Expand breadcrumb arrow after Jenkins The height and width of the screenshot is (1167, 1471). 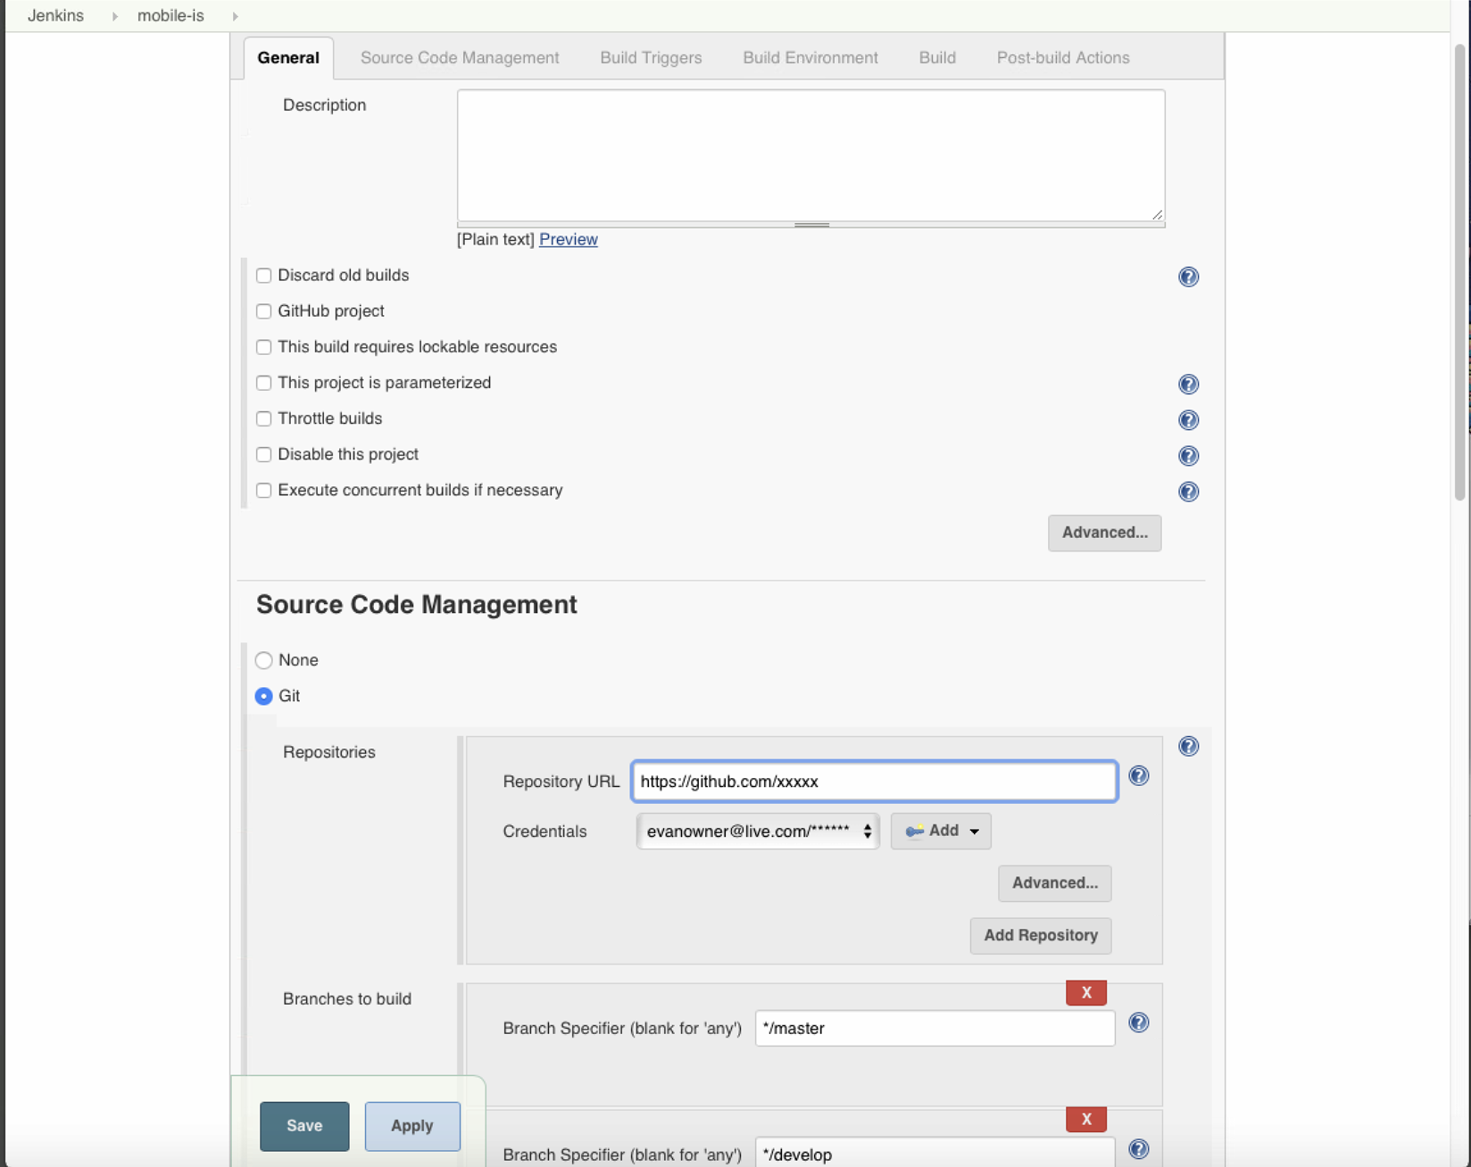pos(114,16)
